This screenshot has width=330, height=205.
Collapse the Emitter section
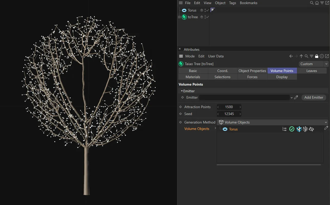182,91
